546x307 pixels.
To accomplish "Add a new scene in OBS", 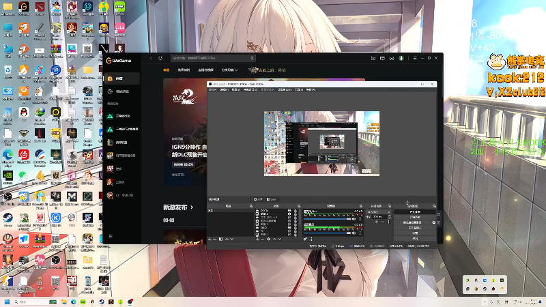I will 210,239.
